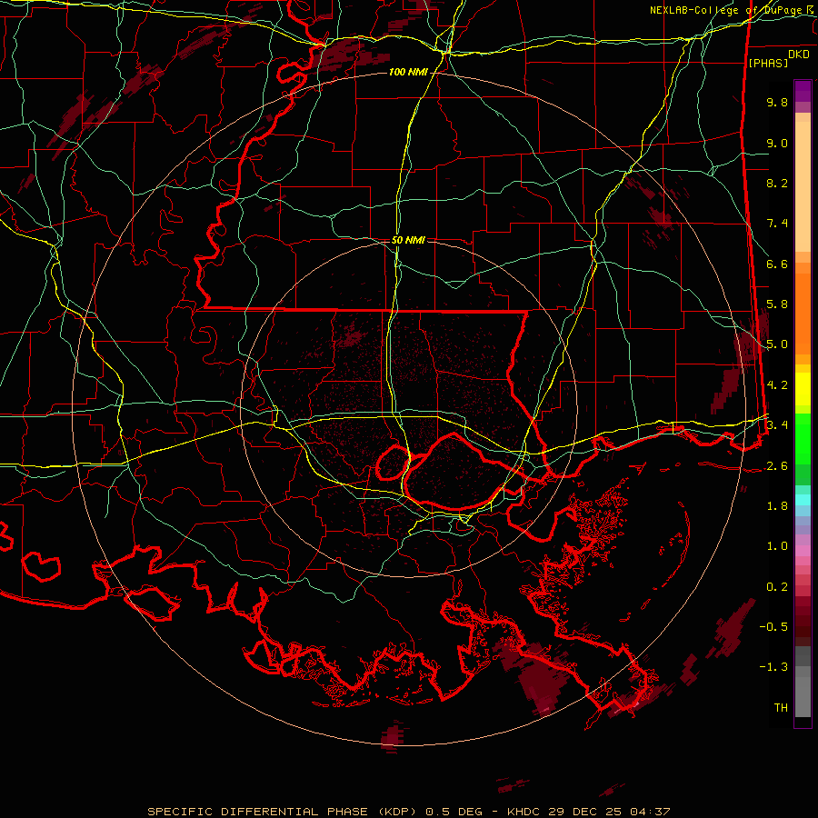Click the 6.6 value on the scale
The width and height of the screenshot is (818, 818).
coord(777,264)
